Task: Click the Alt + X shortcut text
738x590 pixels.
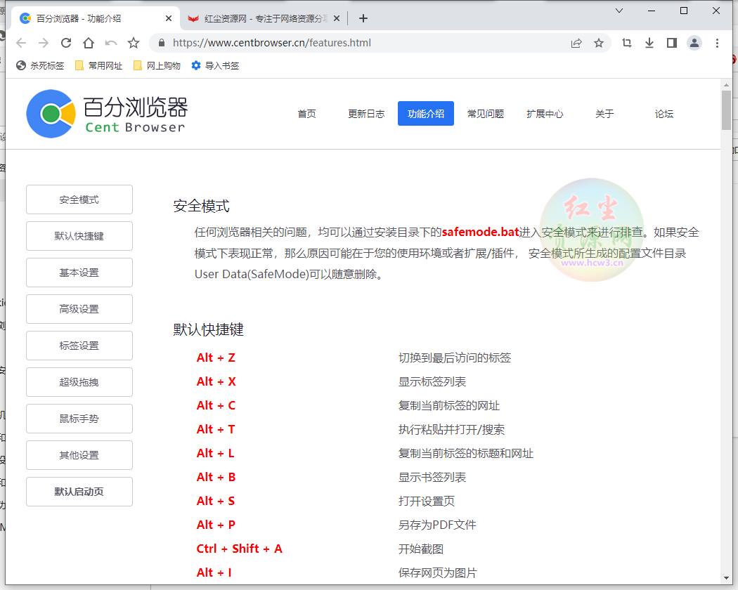Action: click(x=216, y=381)
